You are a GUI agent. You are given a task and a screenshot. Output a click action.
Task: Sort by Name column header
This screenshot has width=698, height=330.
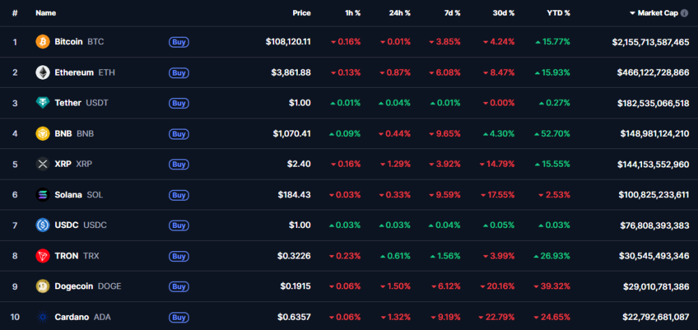click(x=46, y=13)
